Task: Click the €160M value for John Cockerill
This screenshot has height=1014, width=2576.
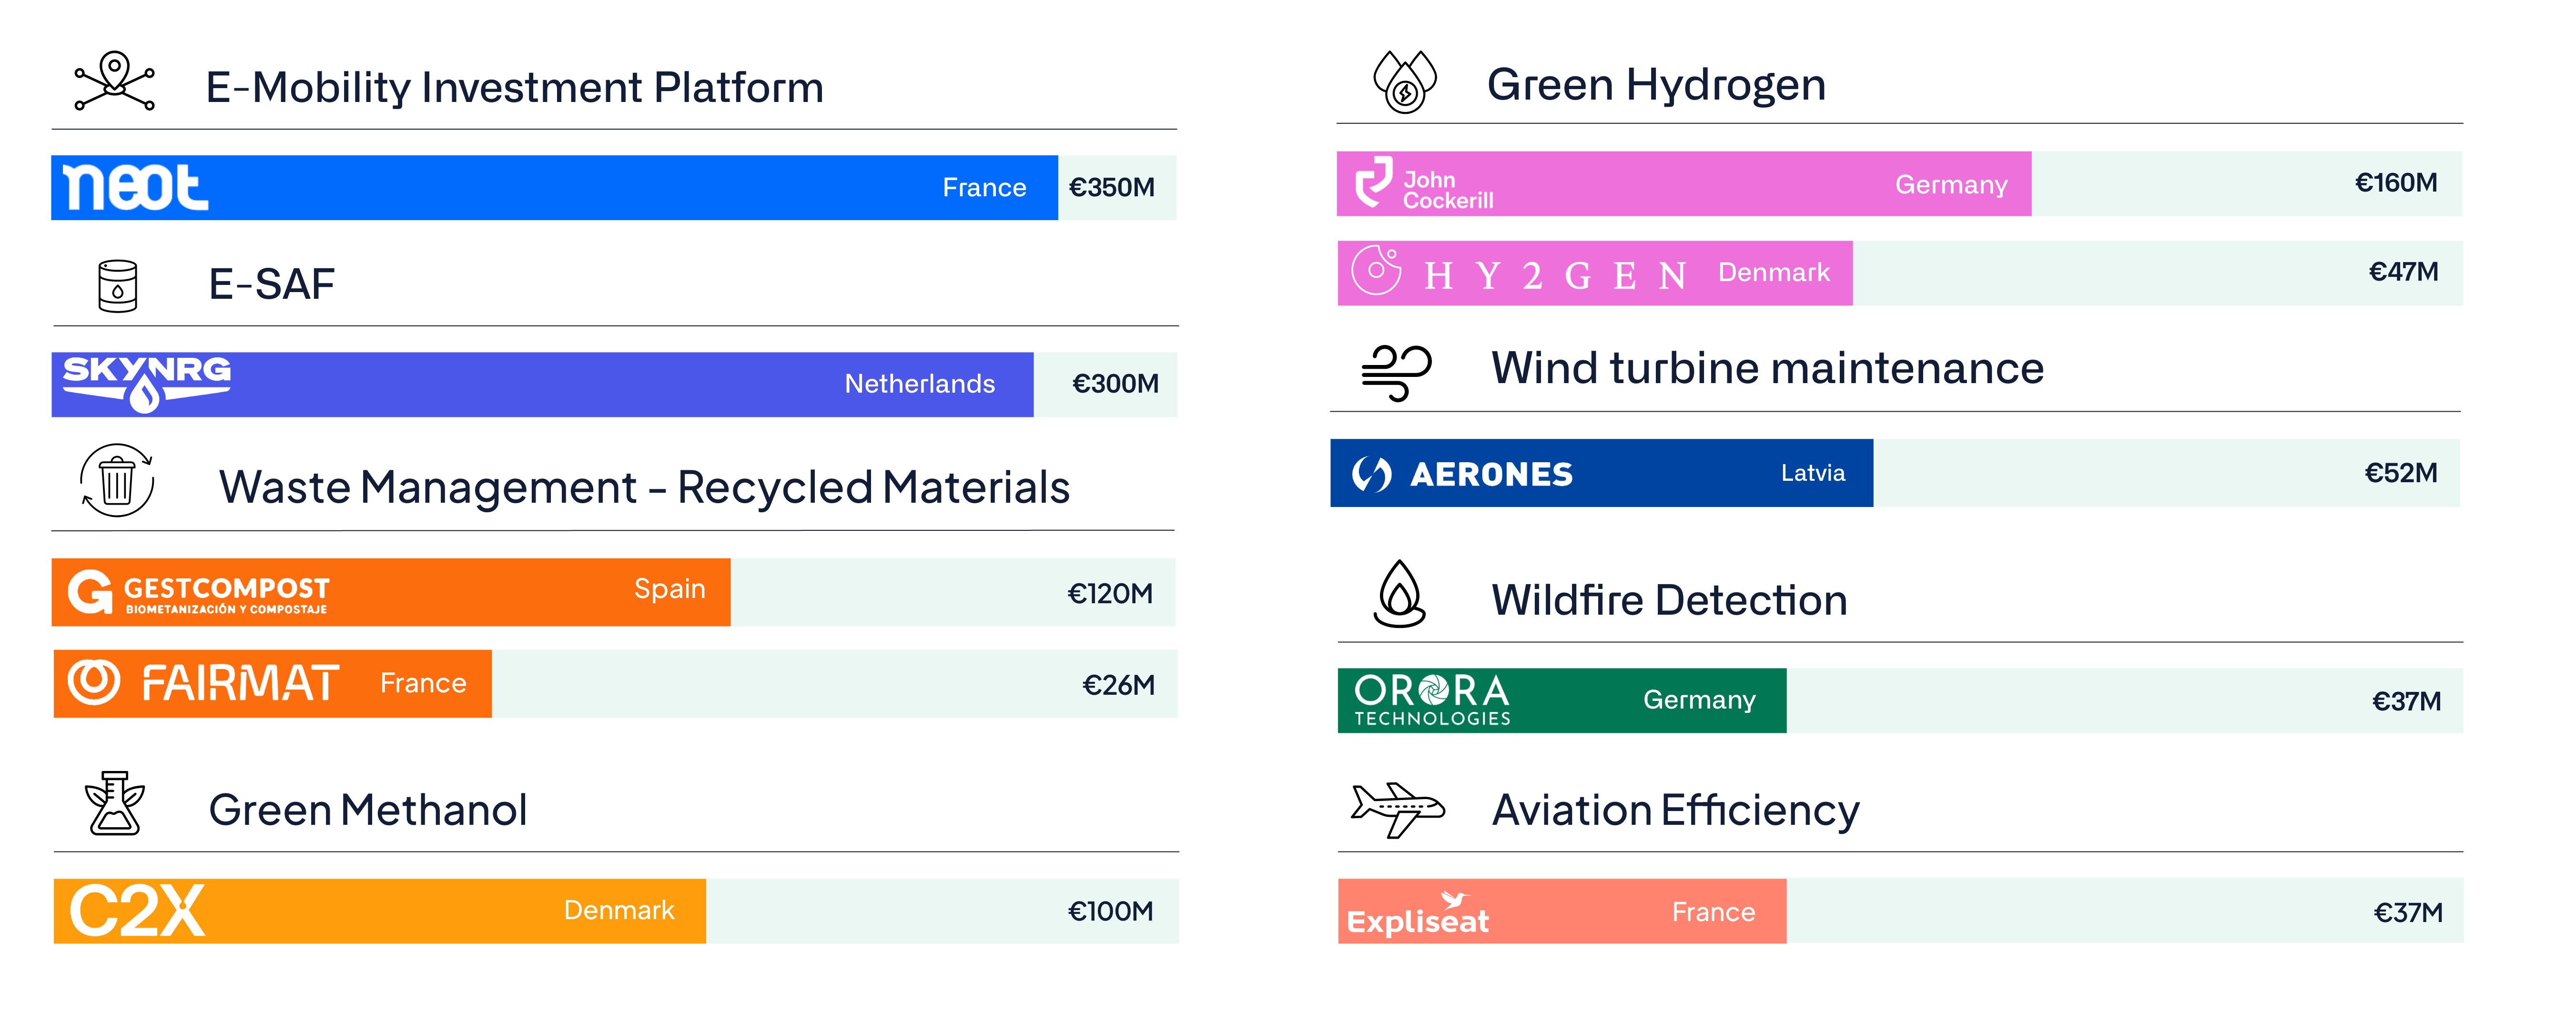Action: coord(2396,183)
